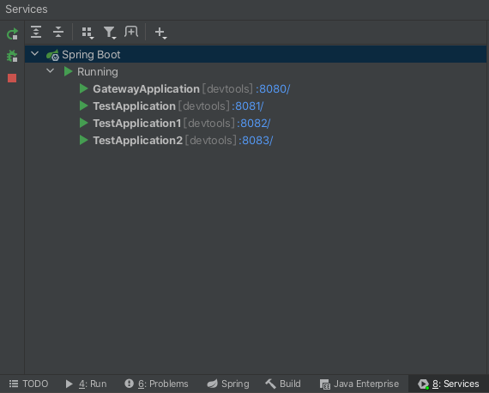Click the Rerun services icon

[12, 34]
